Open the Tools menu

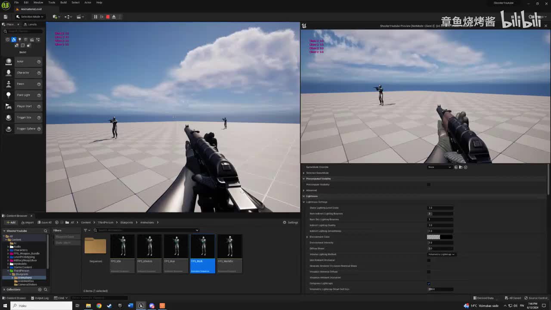(x=52, y=3)
